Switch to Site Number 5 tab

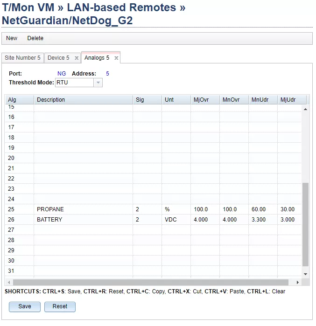(x=22, y=58)
